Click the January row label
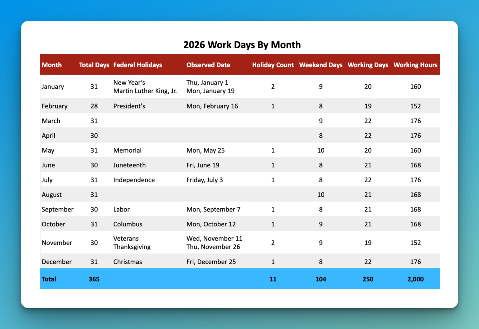Image resolution: width=479 pixels, height=329 pixels. click(53, 86)
